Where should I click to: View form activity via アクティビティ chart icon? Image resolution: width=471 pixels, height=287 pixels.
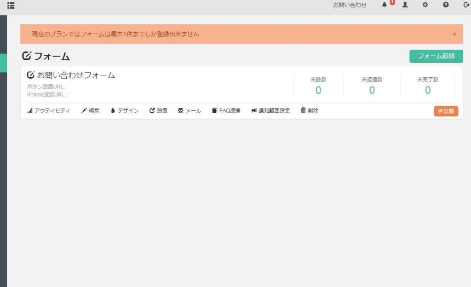48,110
